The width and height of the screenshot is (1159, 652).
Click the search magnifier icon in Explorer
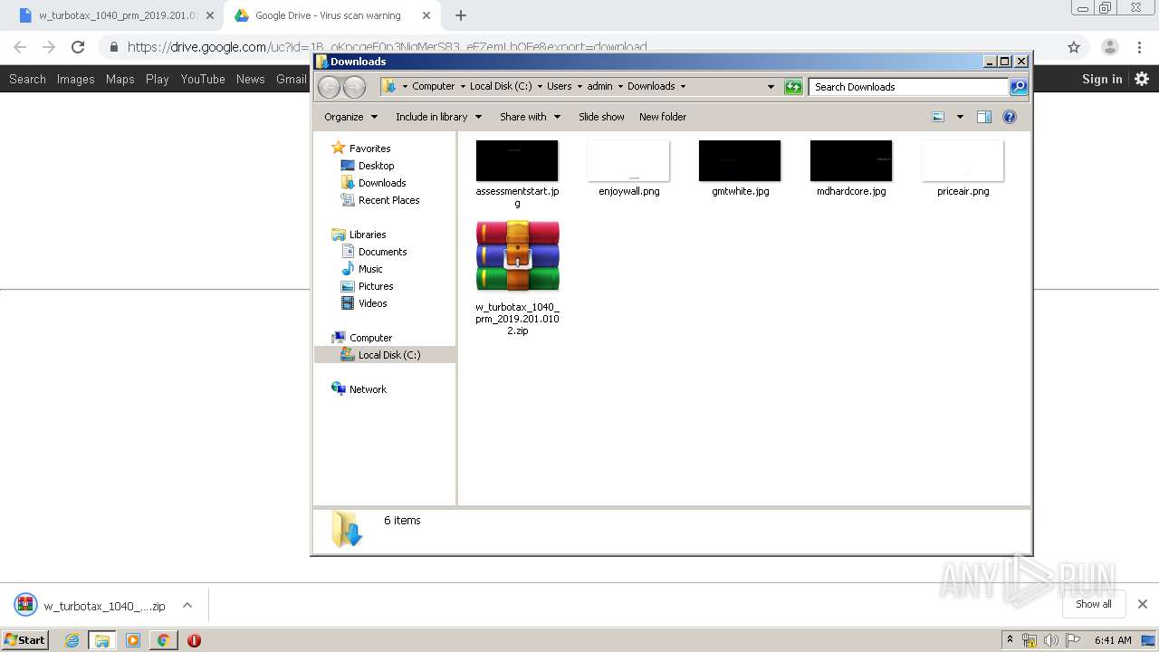tap(1019, 87)
